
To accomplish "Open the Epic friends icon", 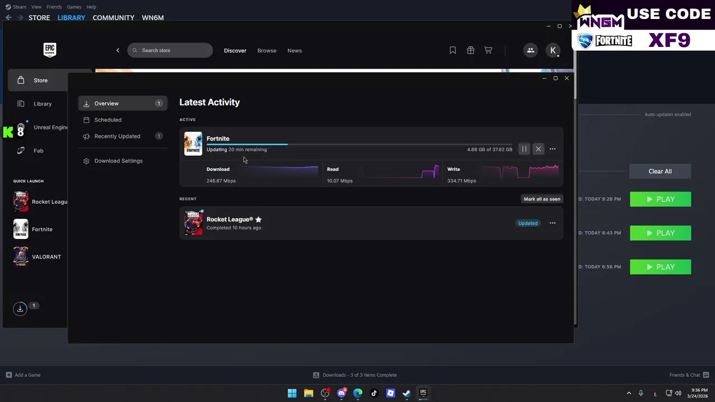I will click(x=530, y=50).
